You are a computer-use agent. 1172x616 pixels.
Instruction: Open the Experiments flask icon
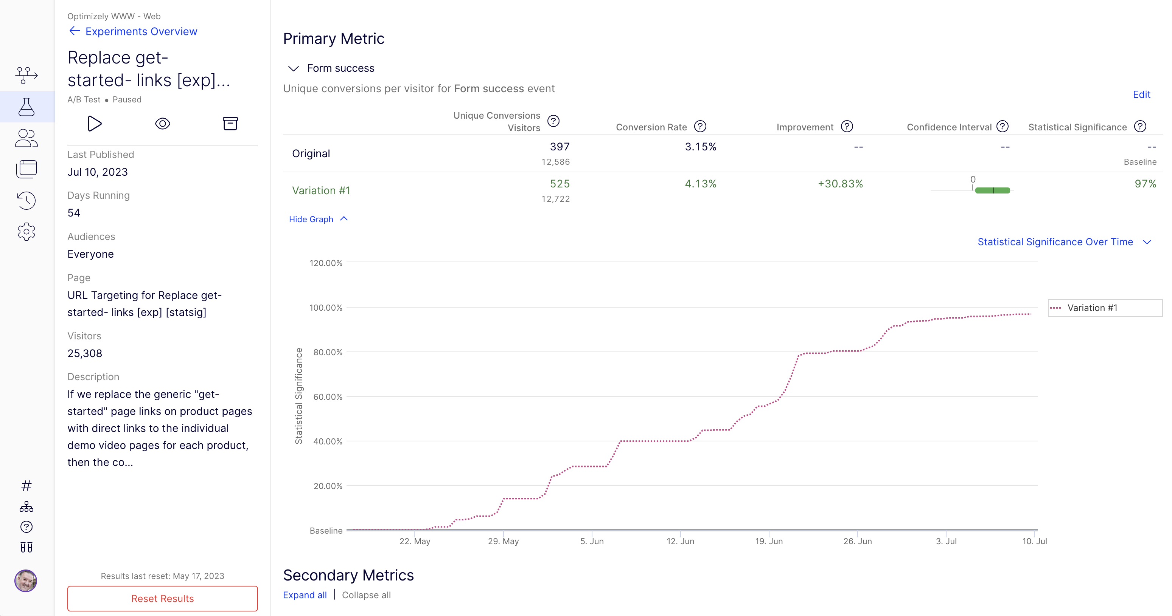click(x=26, y=107)
